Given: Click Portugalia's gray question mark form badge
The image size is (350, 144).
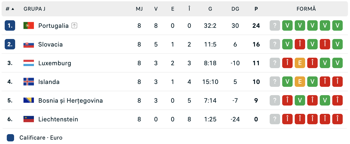Looking at the screenshot, I should click(275, 25).
